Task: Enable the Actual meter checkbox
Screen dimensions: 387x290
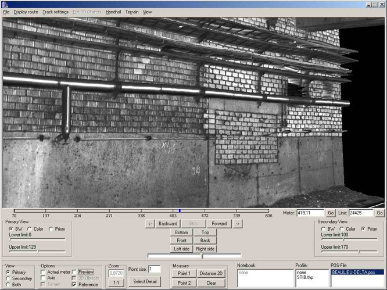Action: [x=42, y=272]
